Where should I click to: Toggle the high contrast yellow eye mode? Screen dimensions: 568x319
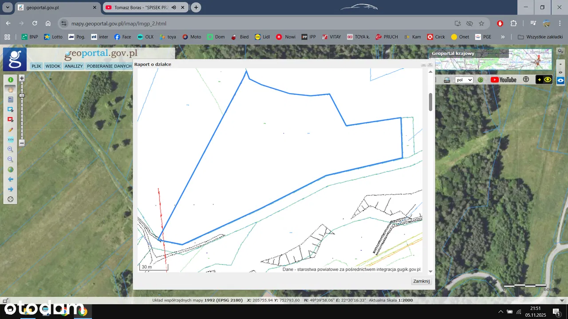(x=544, y=80)
